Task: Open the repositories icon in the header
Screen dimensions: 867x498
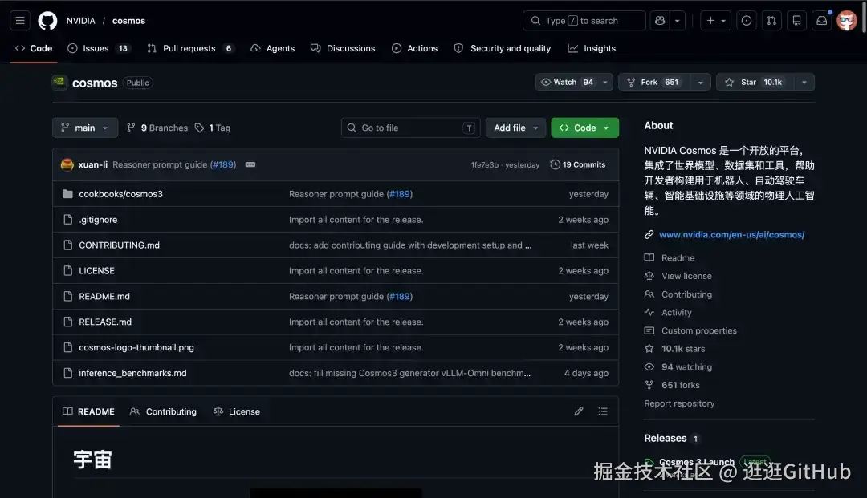Action: point(797,21)
